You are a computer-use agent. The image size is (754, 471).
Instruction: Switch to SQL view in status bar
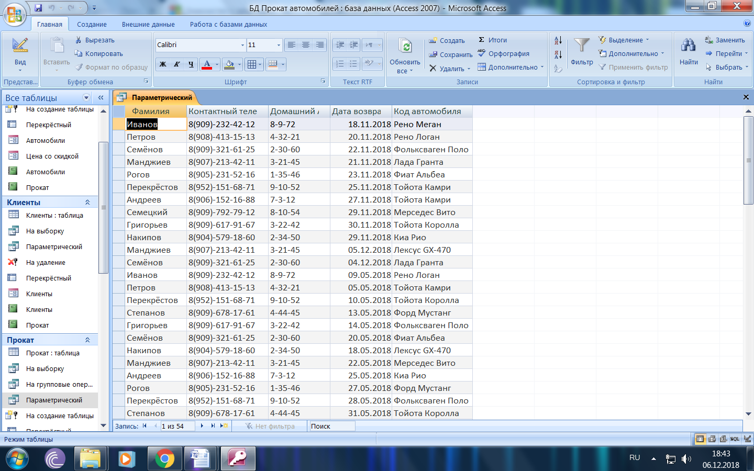pyautogui.click(x=735, y=439)
